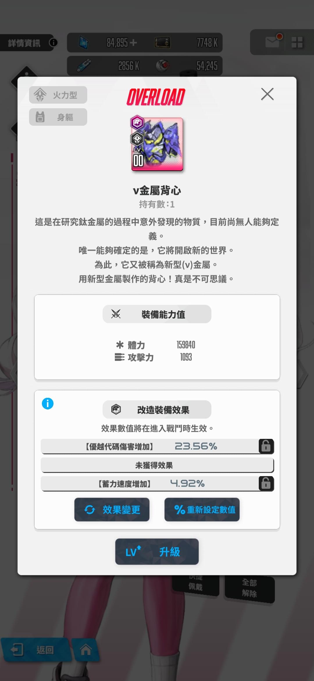Click the 身軀 body slot tag
The height and width of the screenshot is (681, 314).
58,117
